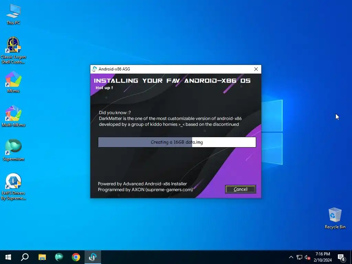Image resolution: width=352 pixels, height=264 pixels.
Task: Select ExtFS Drivers By Supreme shortcut
Action: (x=13, y=187)
